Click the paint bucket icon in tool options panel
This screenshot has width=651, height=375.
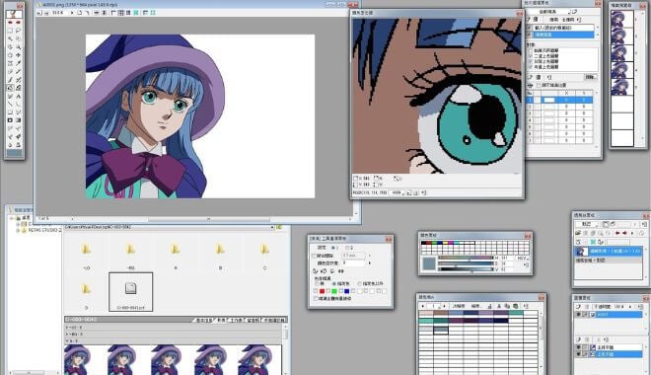pyautogui.click(x=315, y=271)
